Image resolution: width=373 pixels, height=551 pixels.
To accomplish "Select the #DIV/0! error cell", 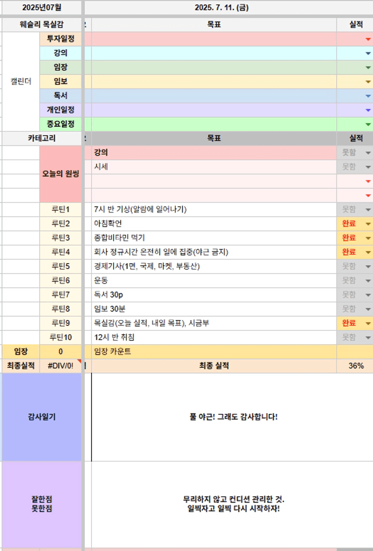I will 60,366.
